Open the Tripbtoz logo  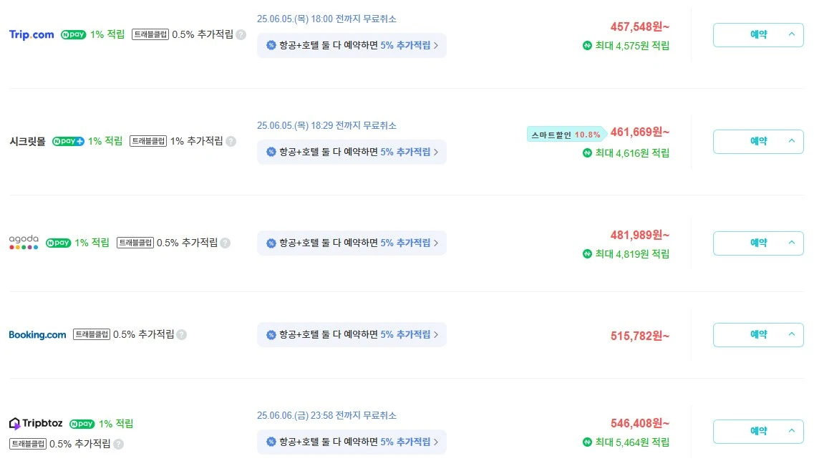click(36, 423)
